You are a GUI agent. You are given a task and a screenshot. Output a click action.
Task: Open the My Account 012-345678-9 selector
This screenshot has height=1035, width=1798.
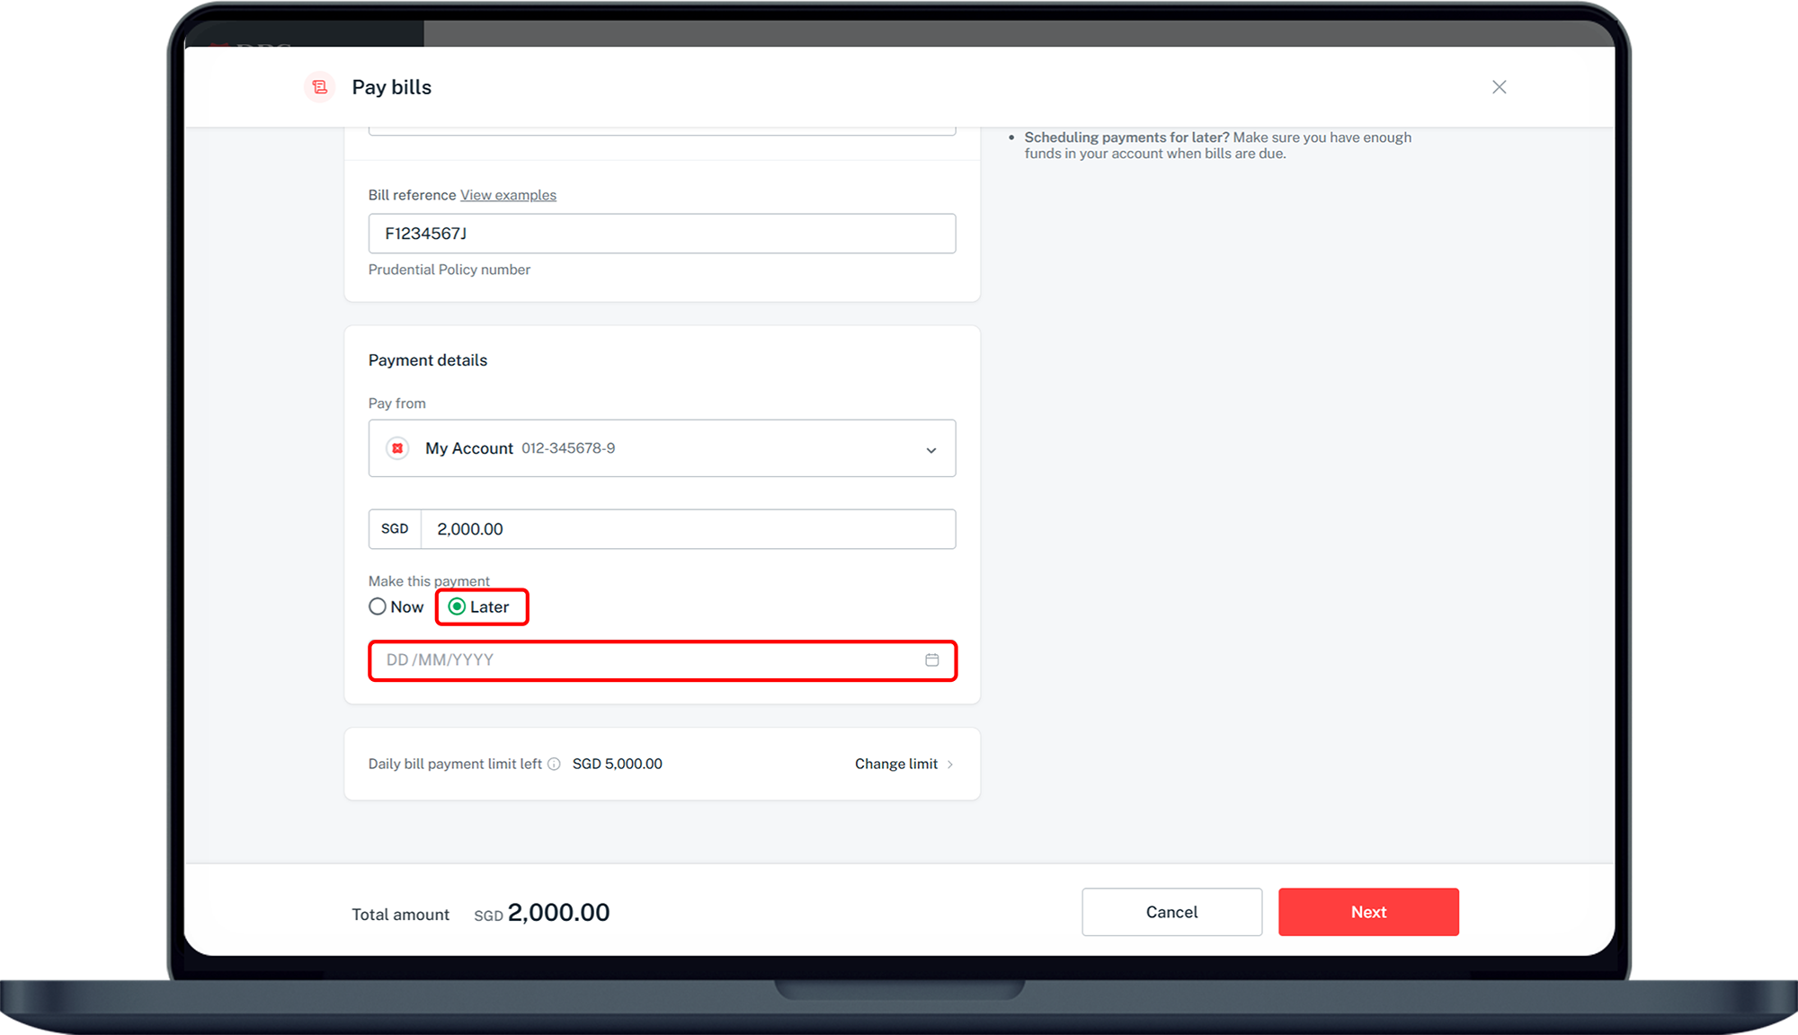(x=629, y=448)
